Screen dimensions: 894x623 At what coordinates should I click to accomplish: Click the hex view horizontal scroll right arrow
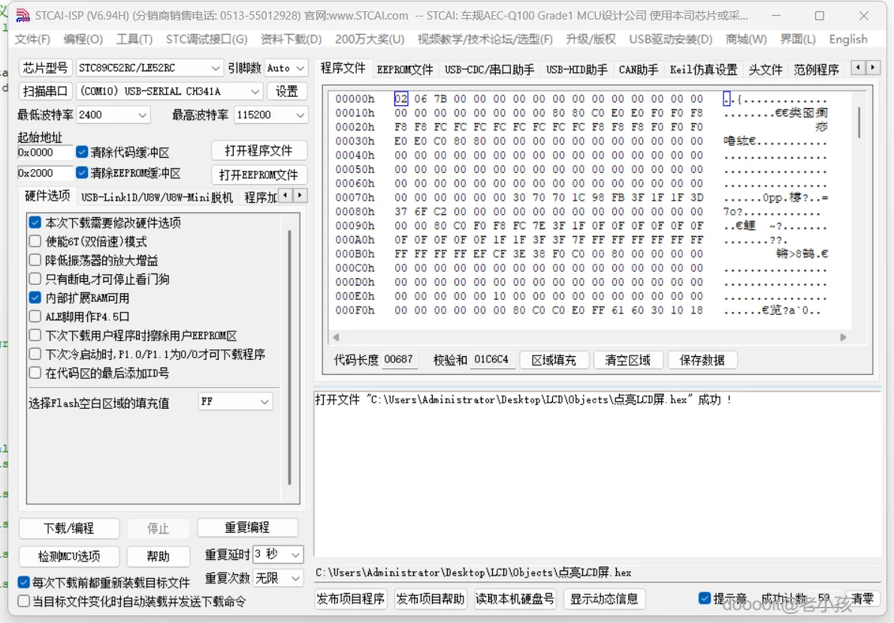click(843, 337)
